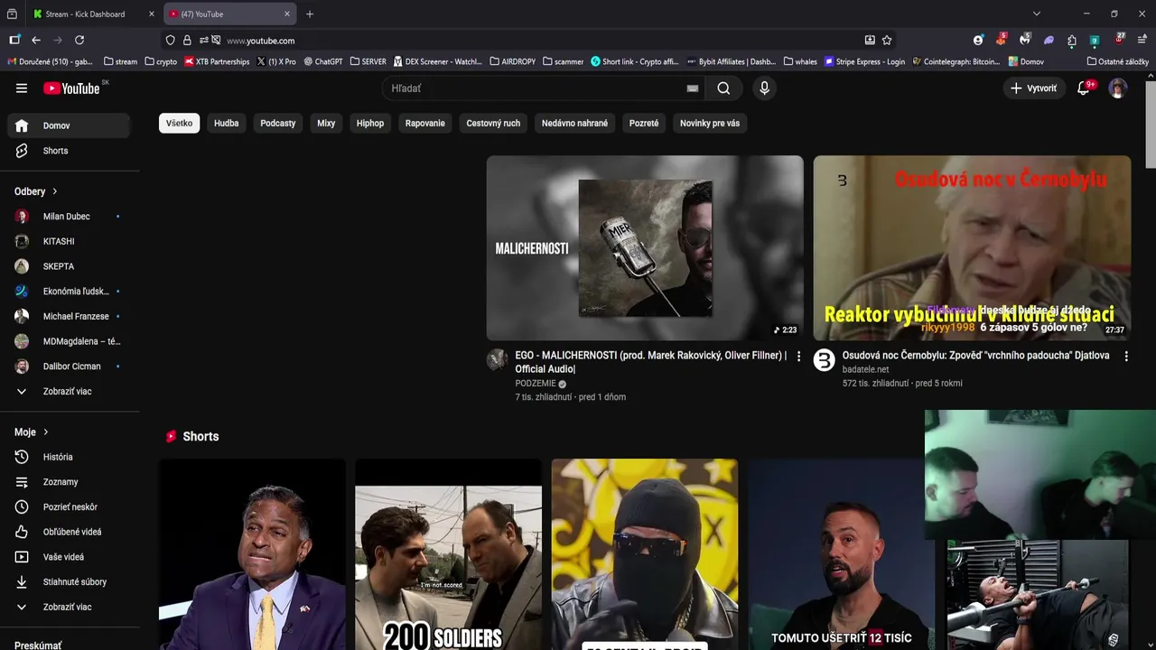This screenshot has height=650, width=1156.
Task: Go to Domov in the sidebar
Action: (x=69, y=125)
